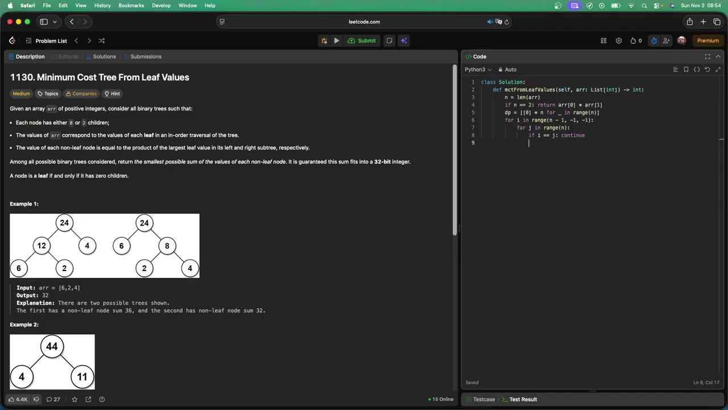Open LeetCode settings gear
This screenshot has height=410, width=728.
coord(619,40)
